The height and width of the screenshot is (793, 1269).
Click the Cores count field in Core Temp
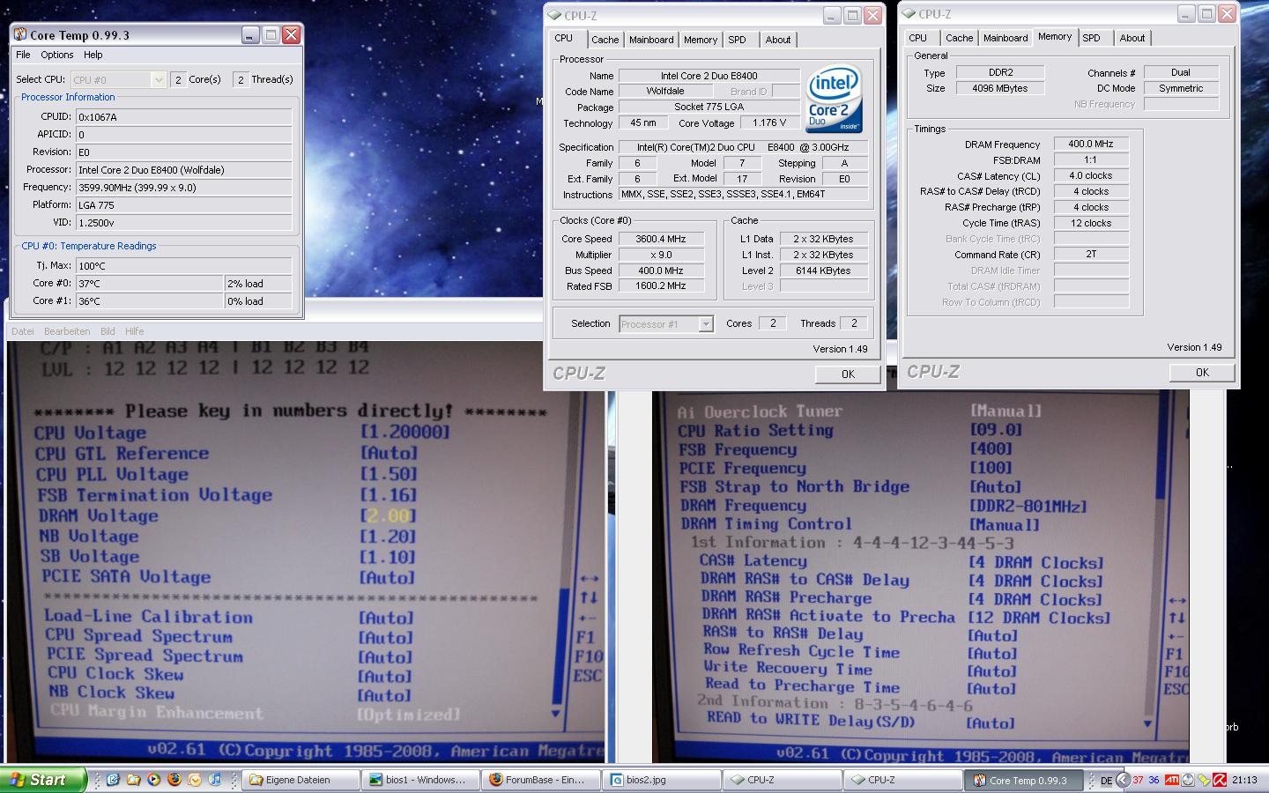178,79
